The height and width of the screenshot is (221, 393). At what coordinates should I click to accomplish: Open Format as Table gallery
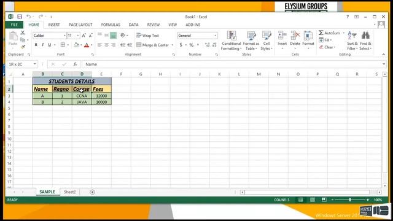point(251,41)
